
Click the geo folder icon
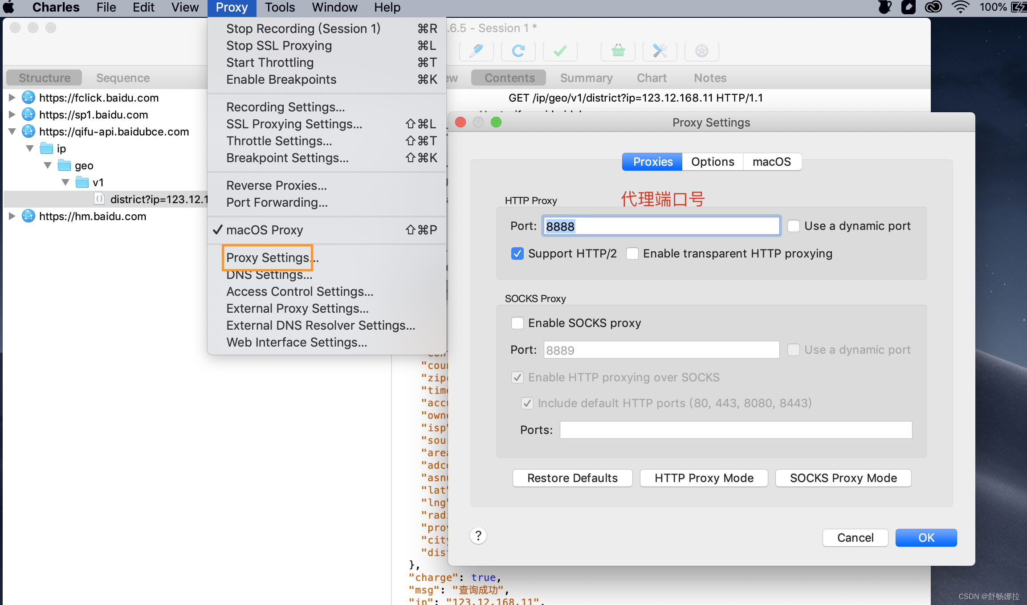pos(64,165)
